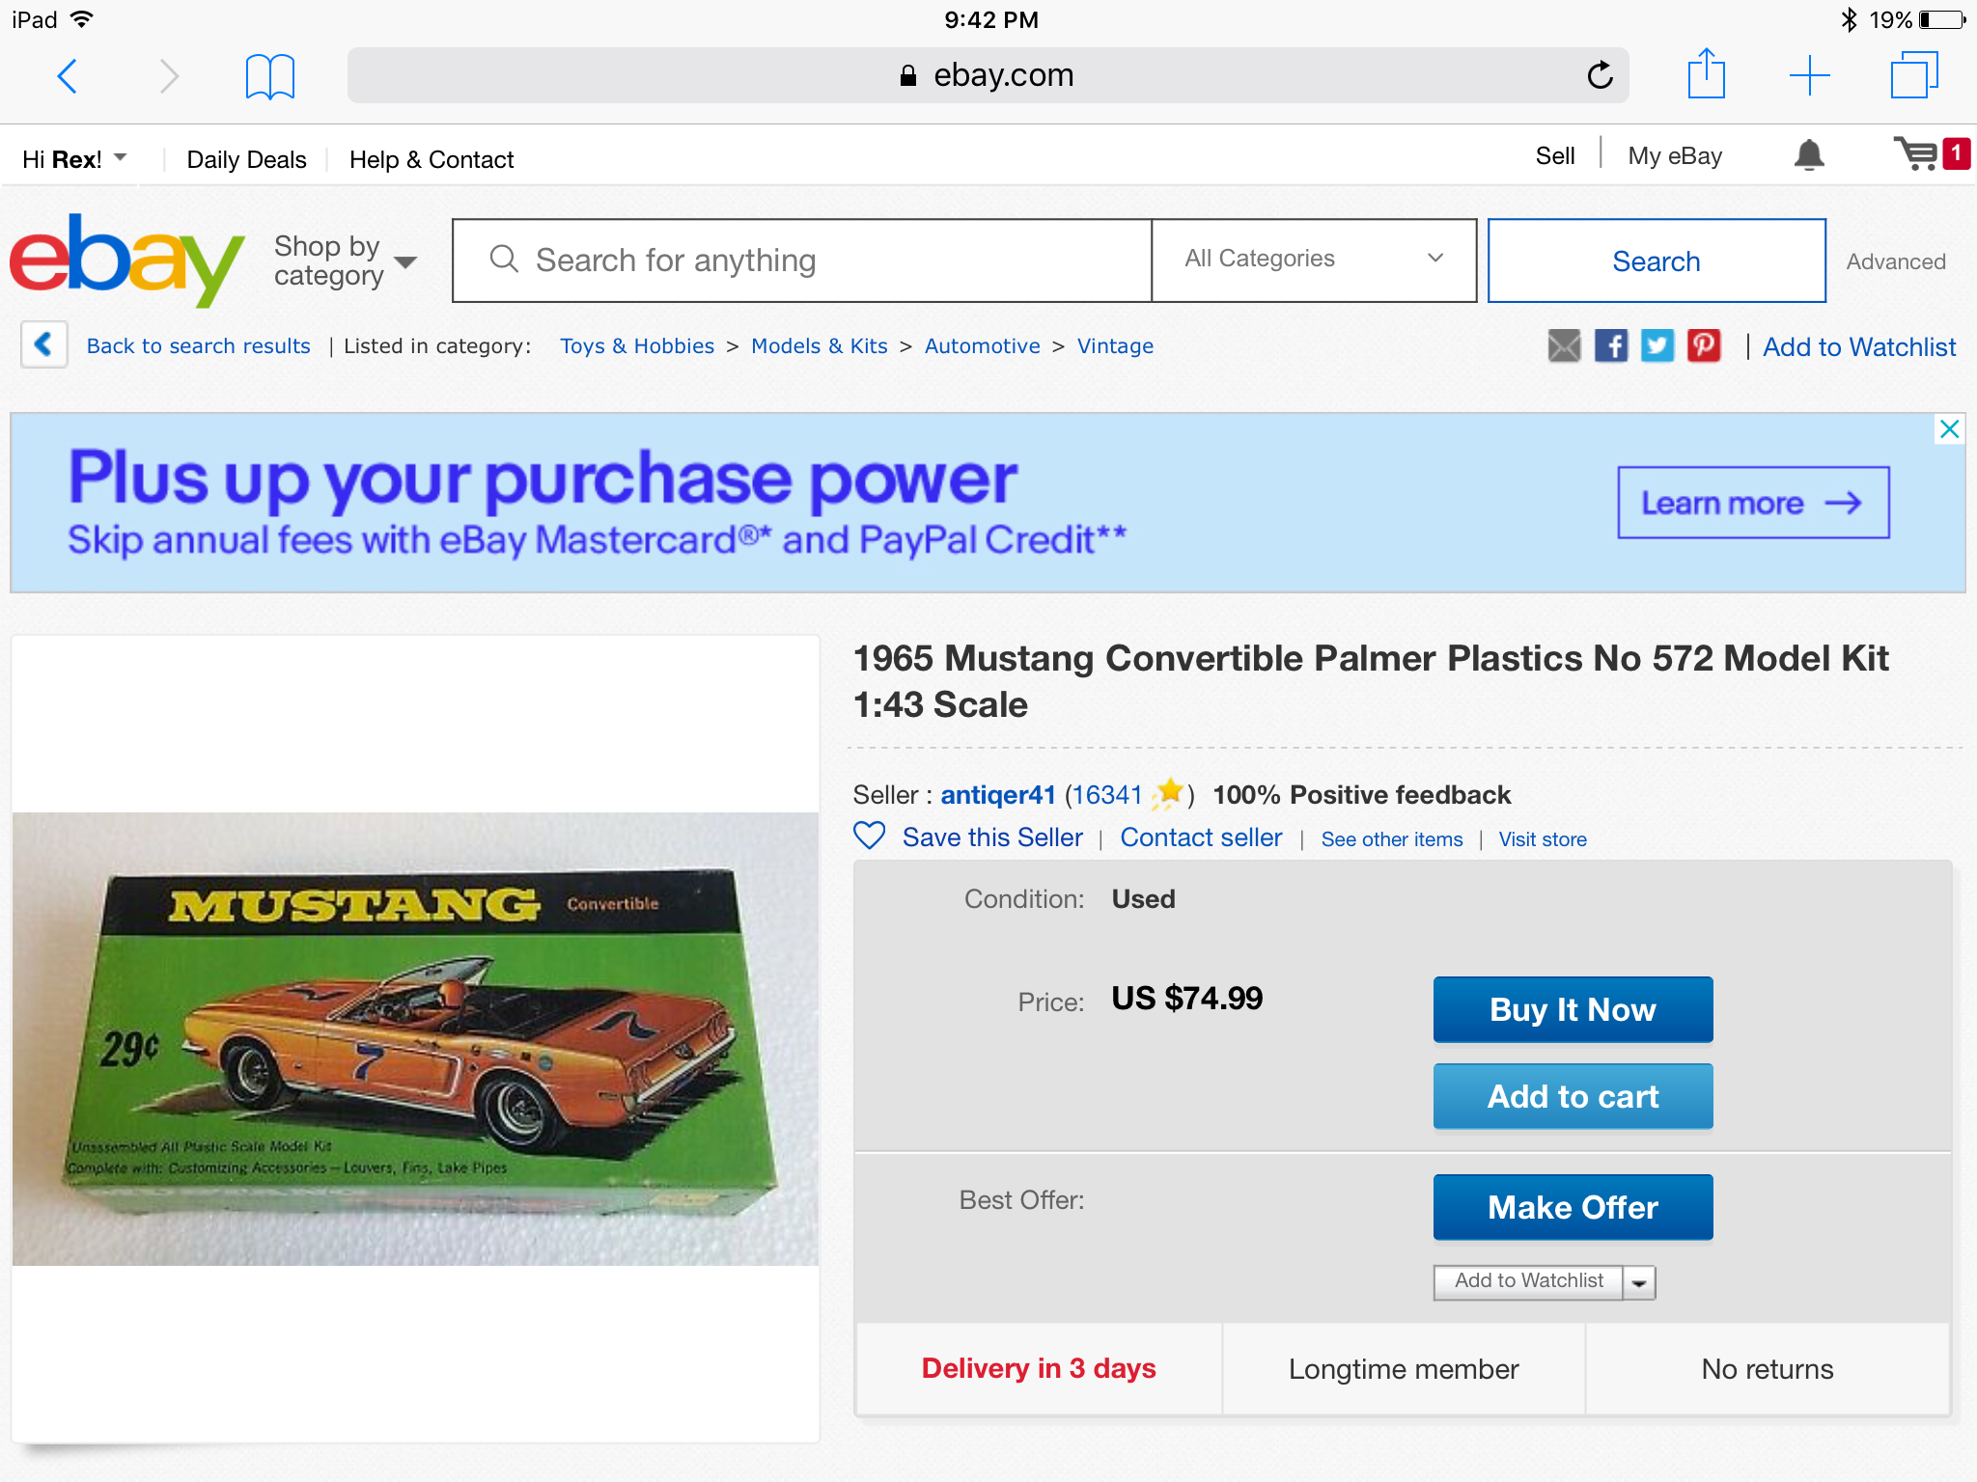Viewport: 1977px width, 1482px height.
Task: Save this Seller heart toggle
Action: (870, 836)
